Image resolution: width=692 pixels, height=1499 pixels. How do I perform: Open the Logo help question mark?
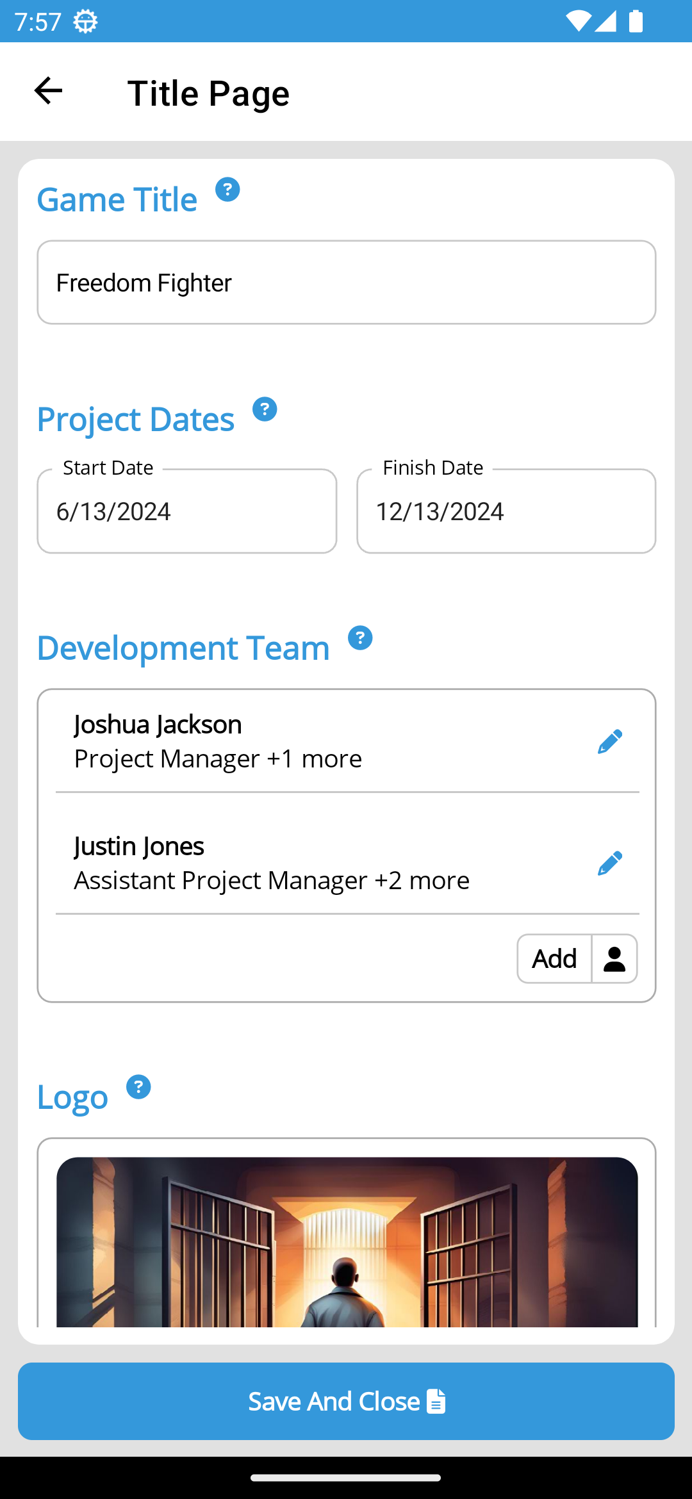point(138,1087)
